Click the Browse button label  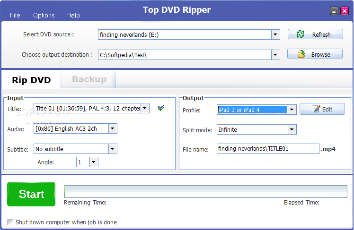[x=320, y=54]
